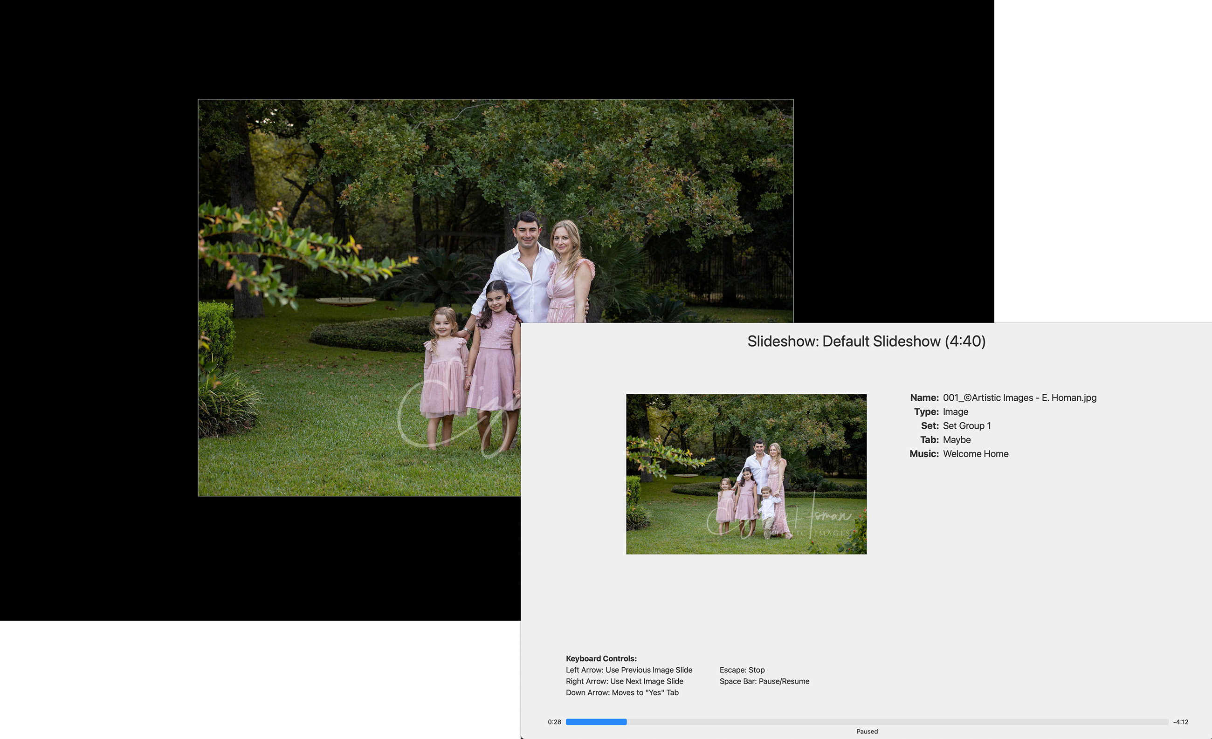Click 'Down Arrow: Moves to "Yes" Tab' text
The width and height of the screenshot is (1212, 739).
(x=622, y=692)
